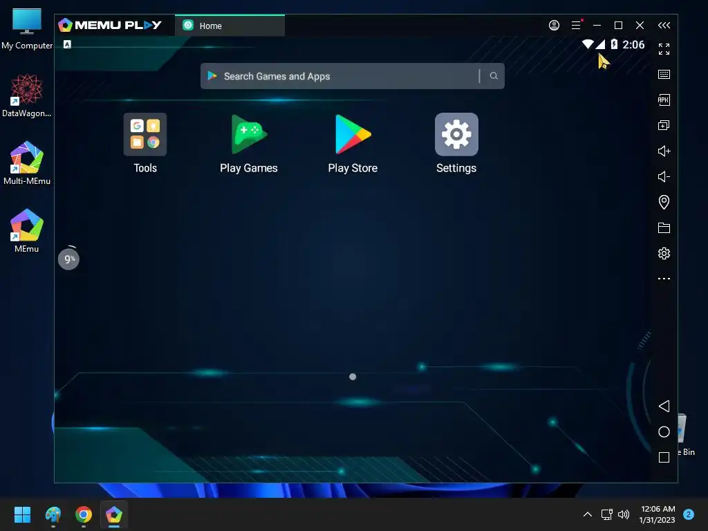The image size is (708, 531).
Task: Click the search magnifier icon
Action: click(494, 76)
